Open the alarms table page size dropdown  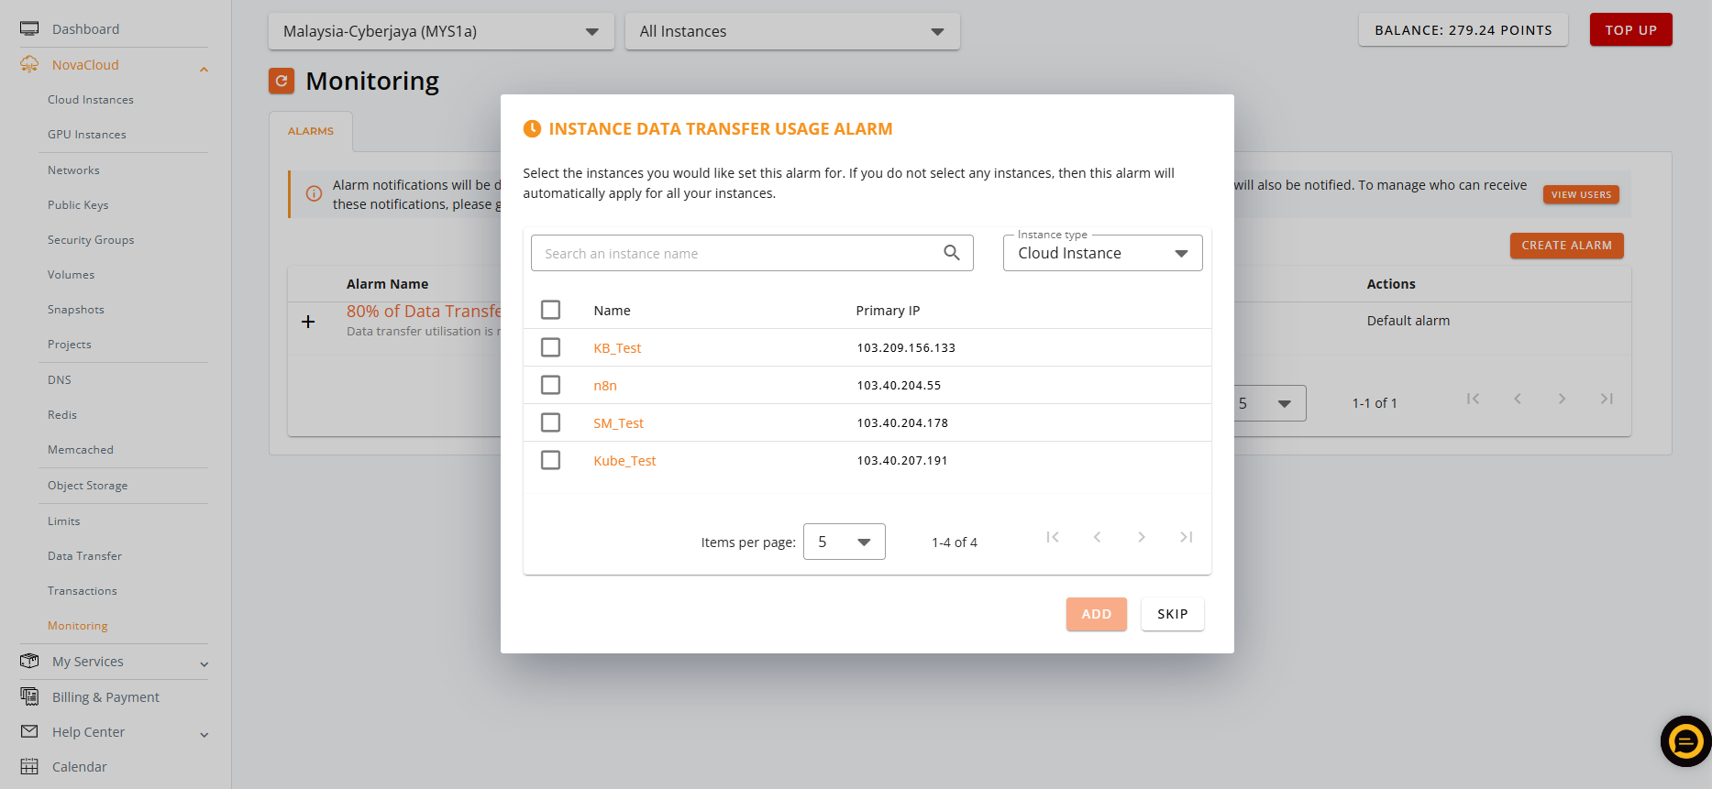pos(1270,403)
